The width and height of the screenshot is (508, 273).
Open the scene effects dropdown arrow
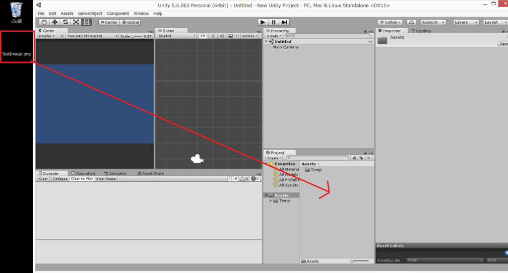[x=236, y=36]
